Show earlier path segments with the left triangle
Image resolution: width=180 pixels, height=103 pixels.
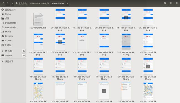(x=13, y=3)
